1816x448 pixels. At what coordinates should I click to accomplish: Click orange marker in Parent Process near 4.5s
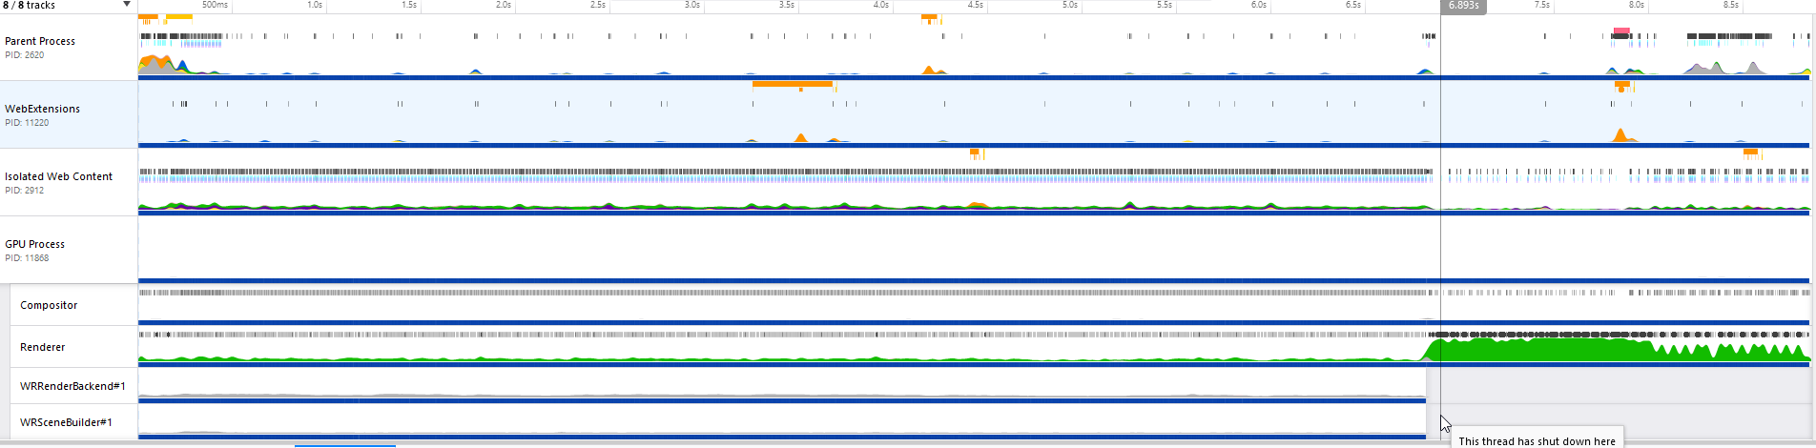929,17
